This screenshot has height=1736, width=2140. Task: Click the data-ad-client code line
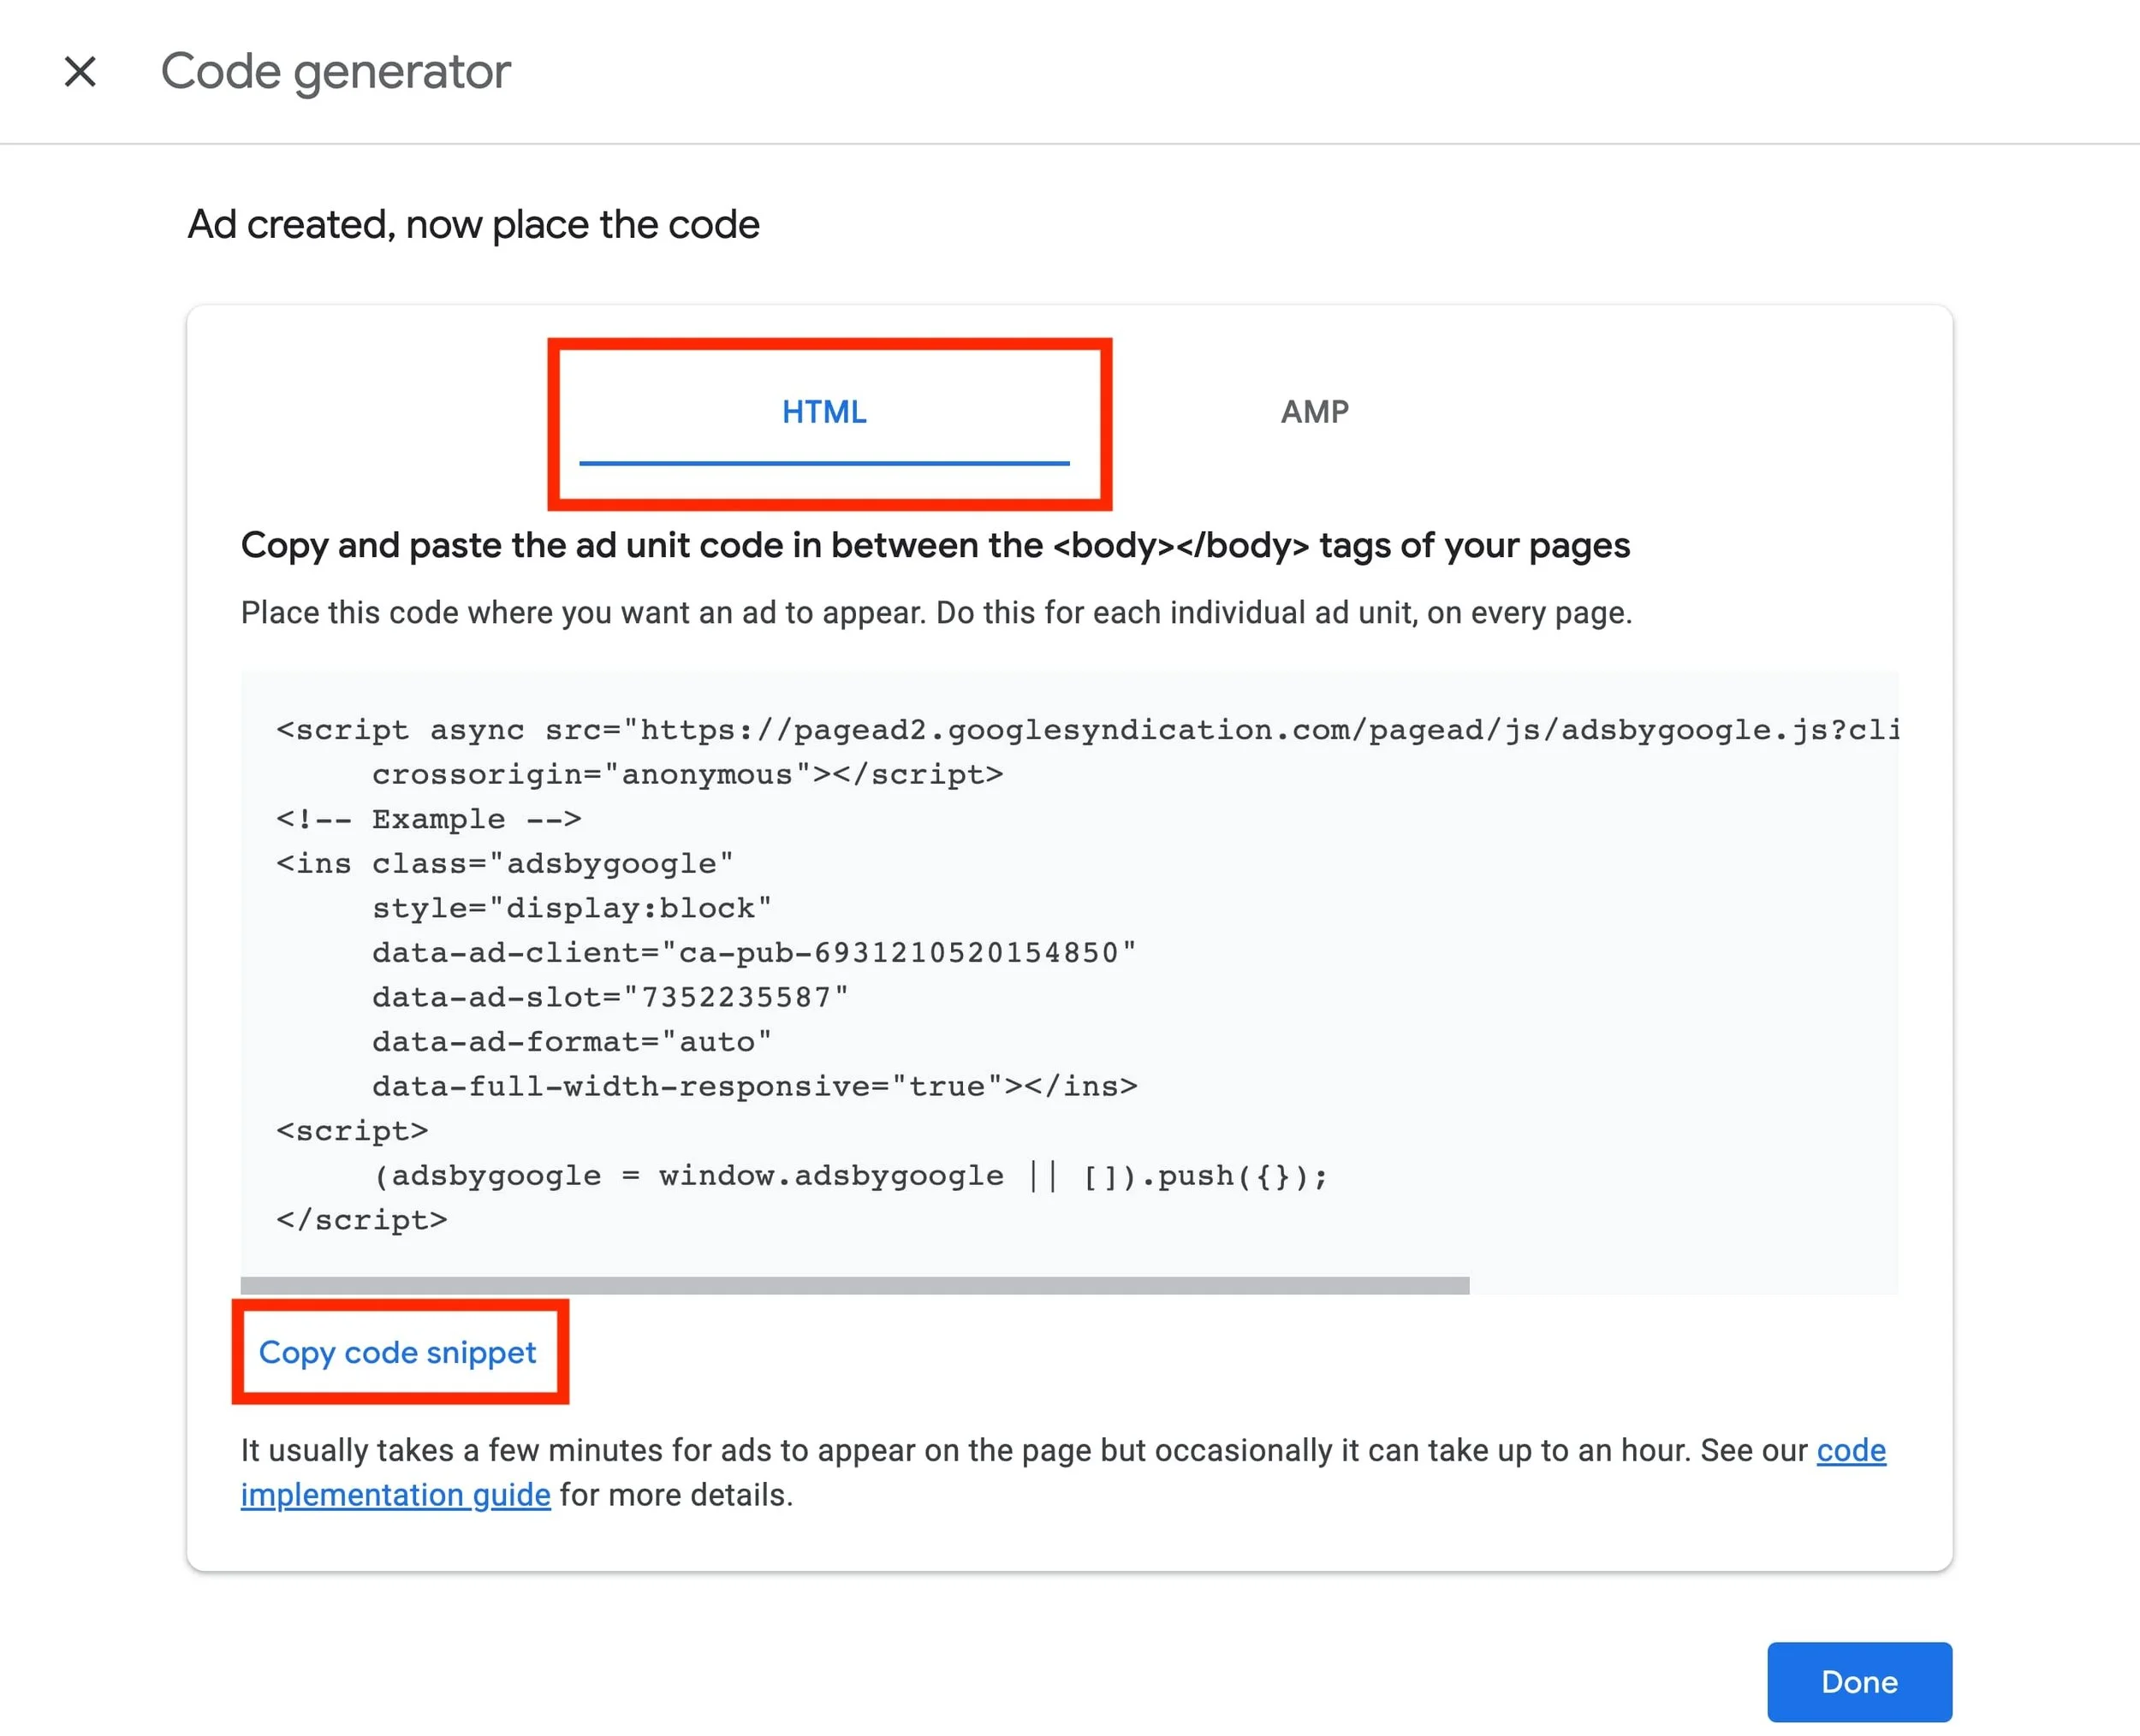click(x=753, y=952)
